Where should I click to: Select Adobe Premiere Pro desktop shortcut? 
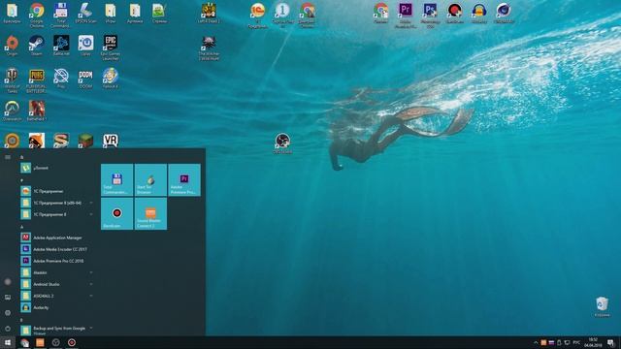click(406, 15)
